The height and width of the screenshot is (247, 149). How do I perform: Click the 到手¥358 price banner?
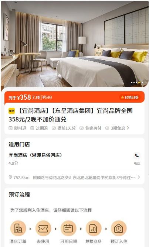tap(74, 97)
